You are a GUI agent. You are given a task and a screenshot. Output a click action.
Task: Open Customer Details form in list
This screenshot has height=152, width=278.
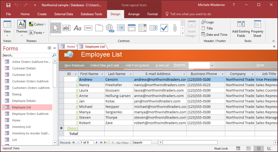pyautogui.click(x=24, y=68)
